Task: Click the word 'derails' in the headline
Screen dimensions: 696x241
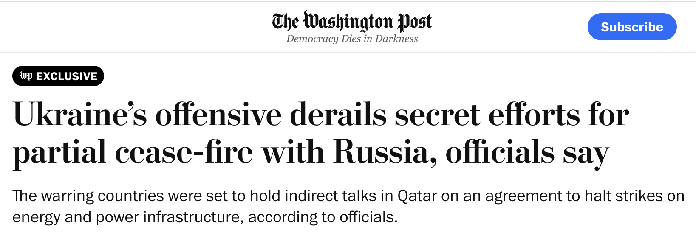Action: (x=338, y=115)
